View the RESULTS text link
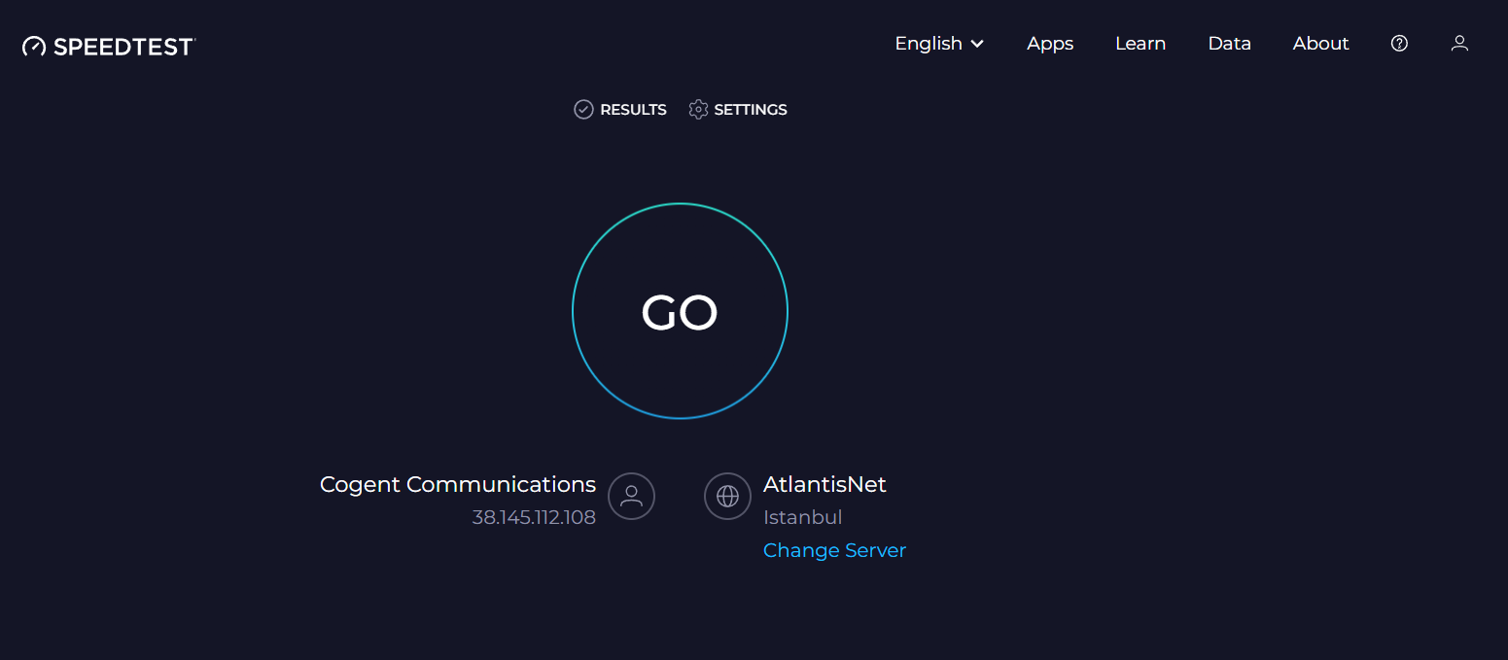Screen dimensions: 1508x660 [x=633, y=110]
